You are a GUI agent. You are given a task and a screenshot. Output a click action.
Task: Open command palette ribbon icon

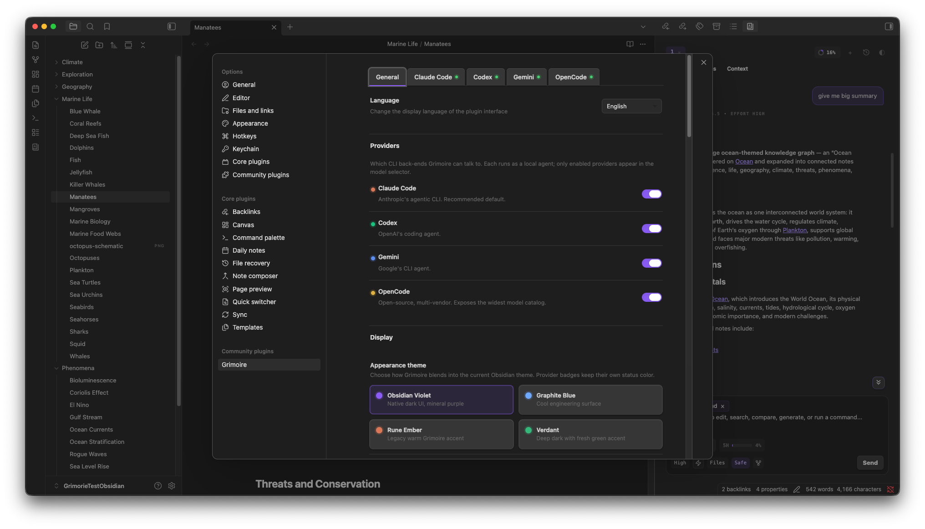point(36,118)
